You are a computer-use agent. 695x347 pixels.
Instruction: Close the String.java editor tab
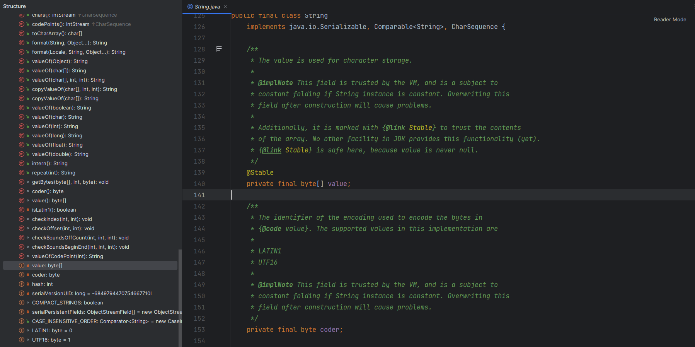click(225, 7)
